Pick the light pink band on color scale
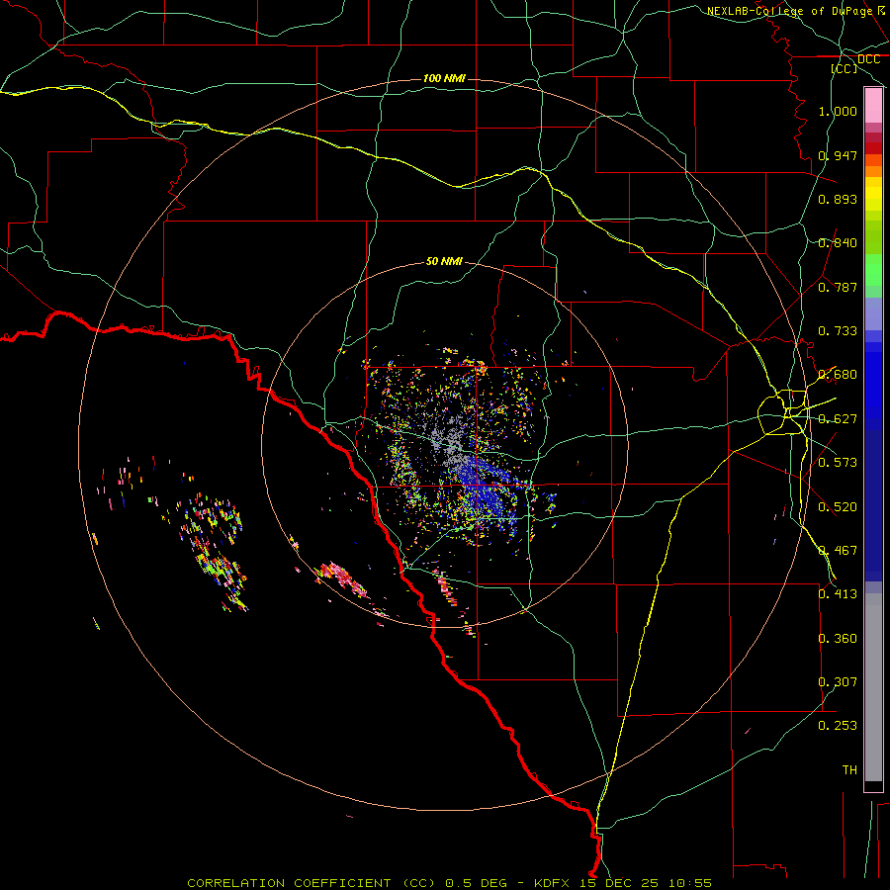 pyautogui.click(x=873, y=106)
